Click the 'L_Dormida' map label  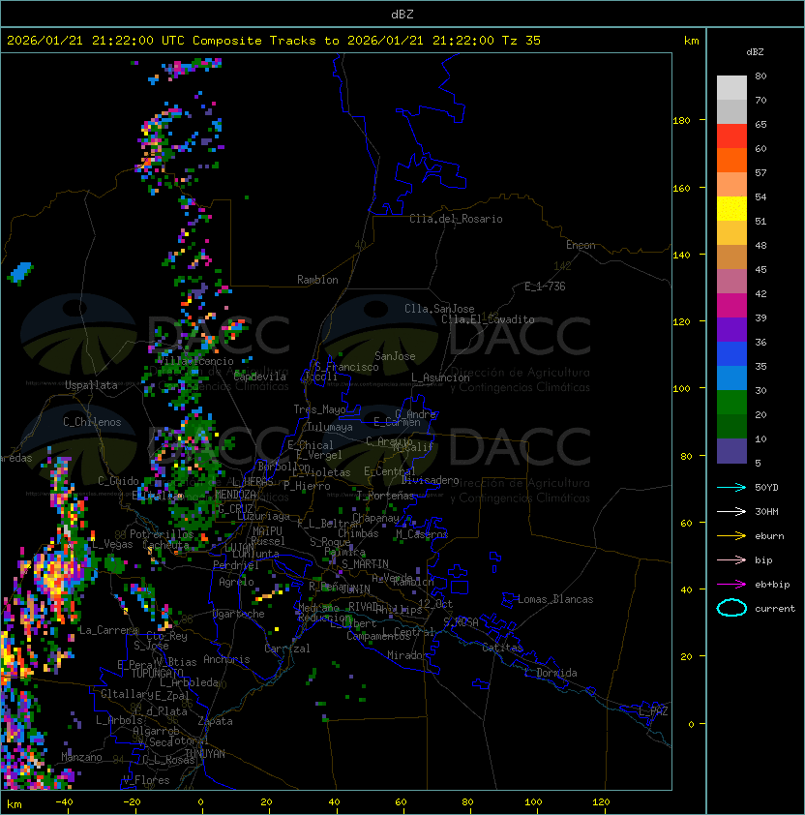click(x=551, y=673)
